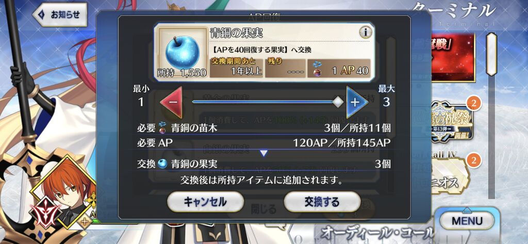Open the red event banner at top right

(x=453, y=57)
